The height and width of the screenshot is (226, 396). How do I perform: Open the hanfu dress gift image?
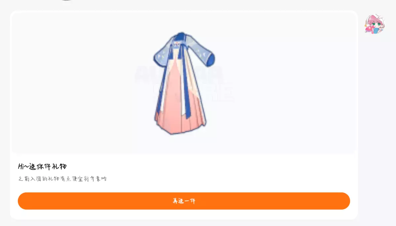(x=184, y=83)
